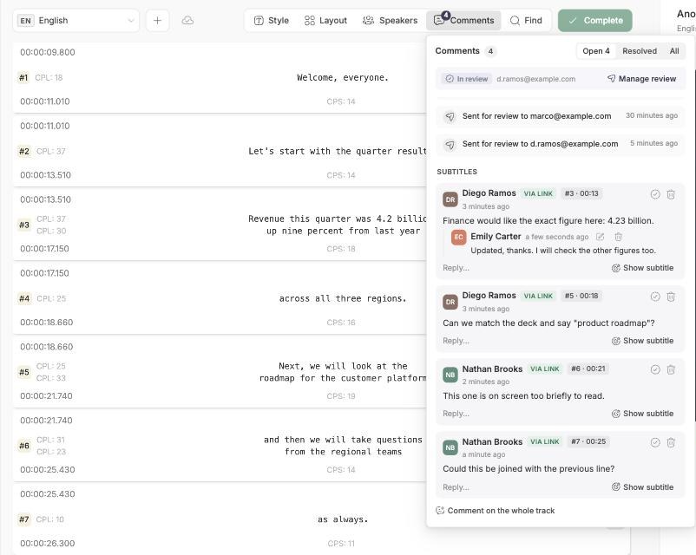Show subtitle for the #5 comment

(642, 340)
